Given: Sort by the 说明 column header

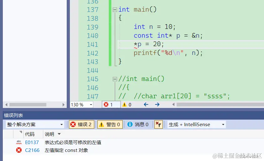Looking at the screenshot, I should tap(49, 134).
